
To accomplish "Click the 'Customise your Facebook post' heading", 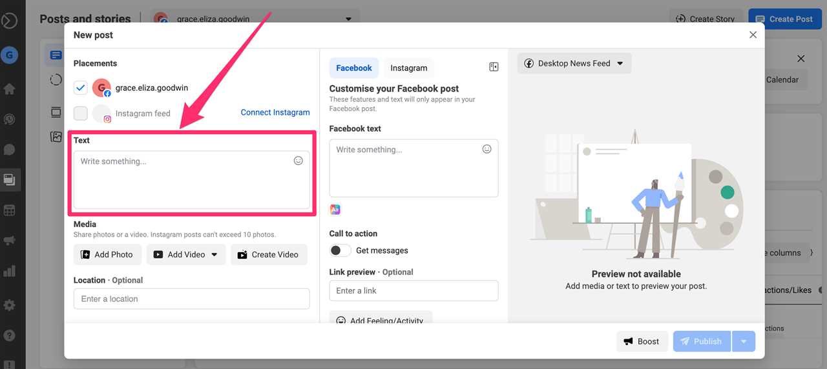I will tap(394, 88).
